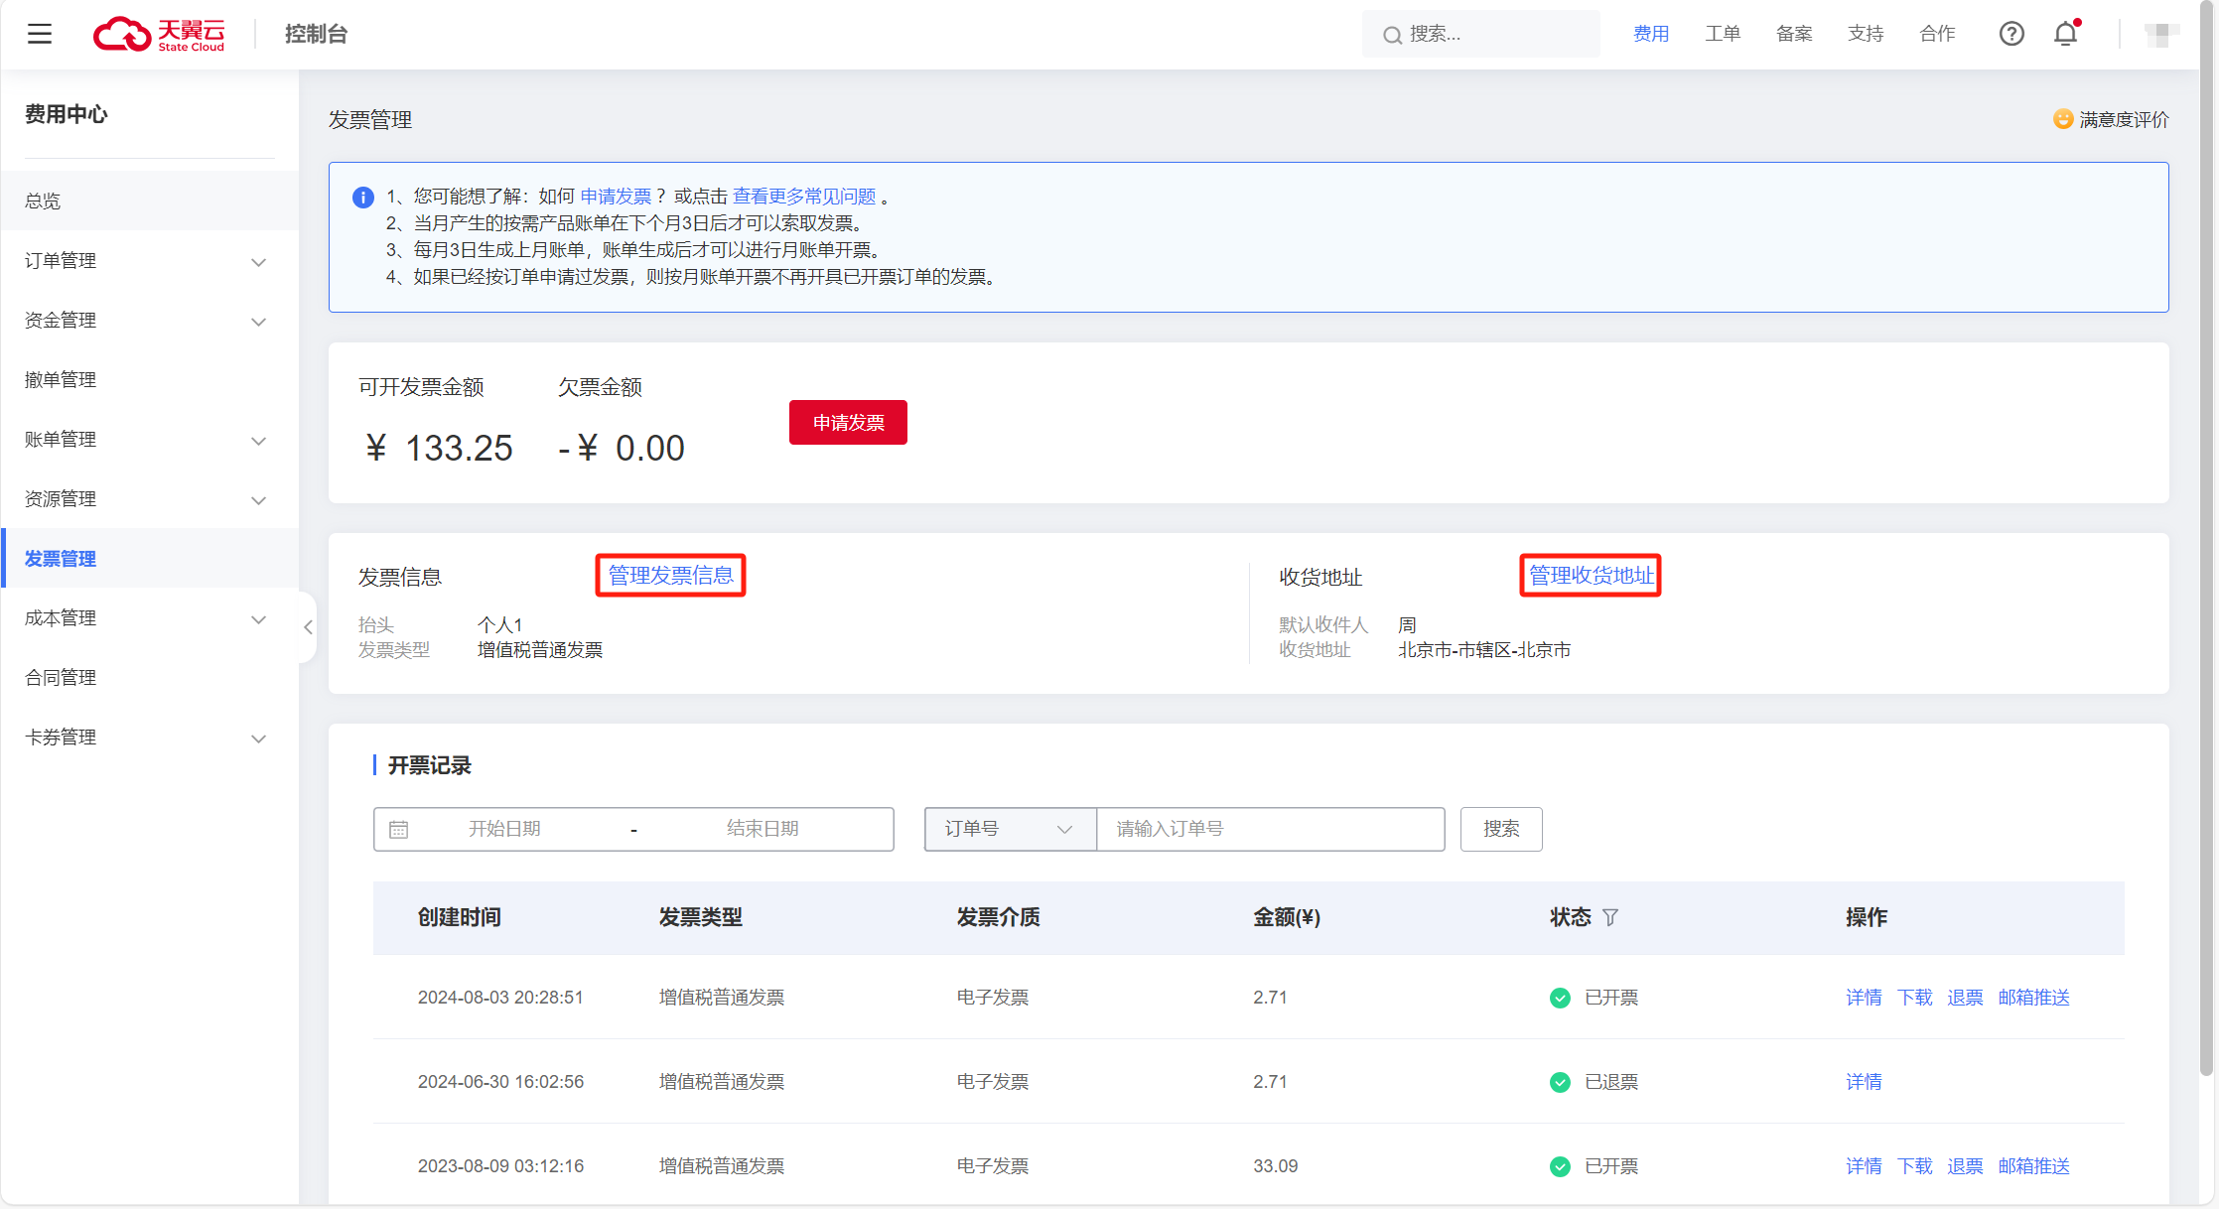Collapse the sidebar with arrow handle
This screenshot has height=1209, width=2219.
pos(308,626)
